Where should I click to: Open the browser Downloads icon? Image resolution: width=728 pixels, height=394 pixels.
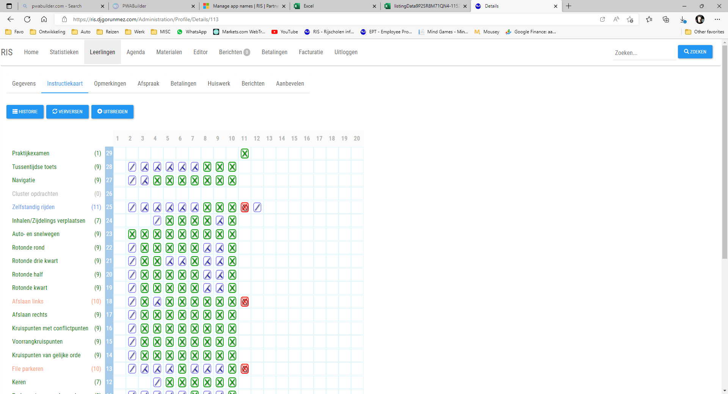[683, 19]
